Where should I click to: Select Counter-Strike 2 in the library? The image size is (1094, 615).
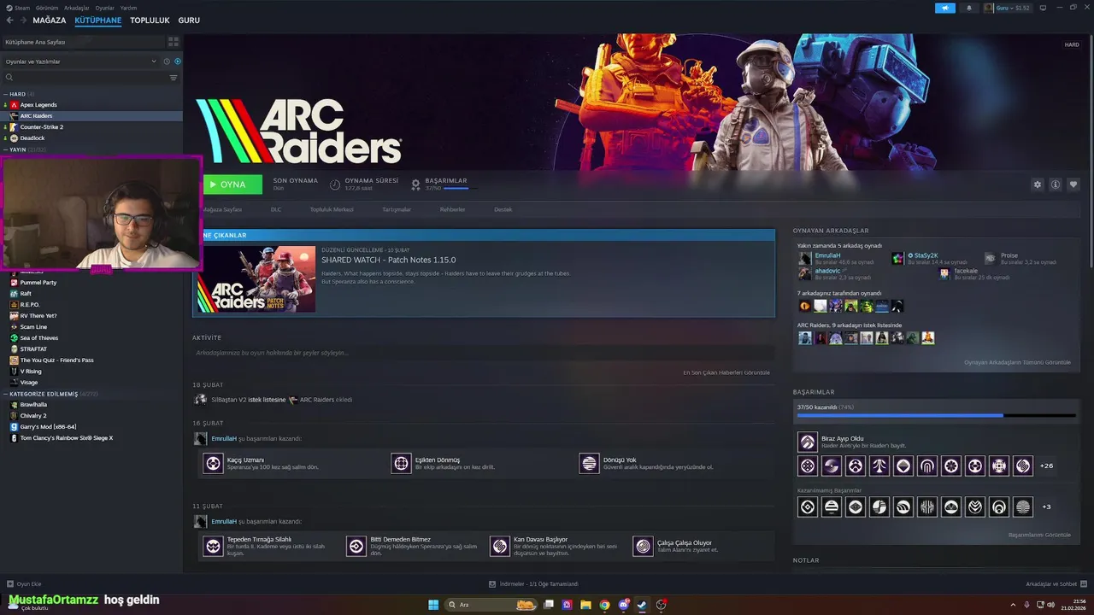42,127
